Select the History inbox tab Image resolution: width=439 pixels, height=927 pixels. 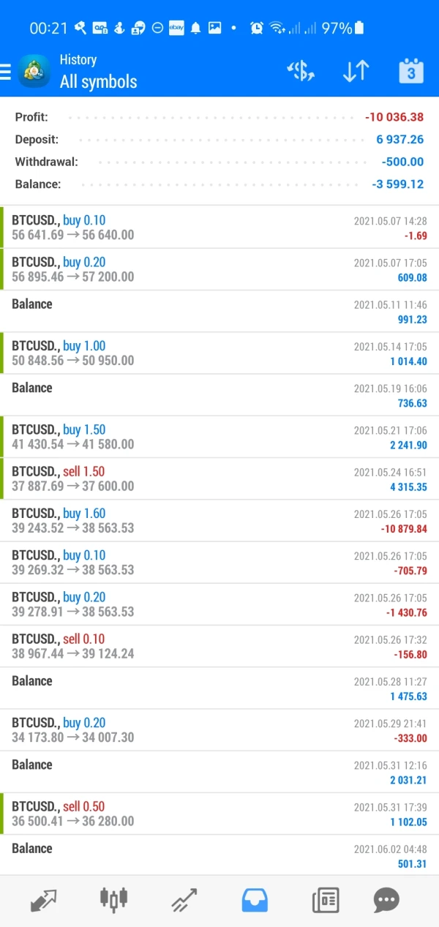click(x=255, y=899)
